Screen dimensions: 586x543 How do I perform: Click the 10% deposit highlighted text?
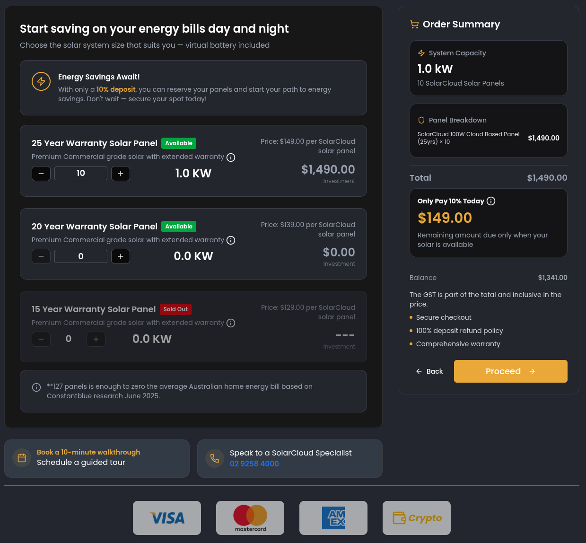click(116, 89)
